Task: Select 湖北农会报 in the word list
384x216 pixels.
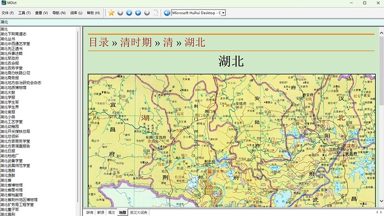Action: (9, 63)
